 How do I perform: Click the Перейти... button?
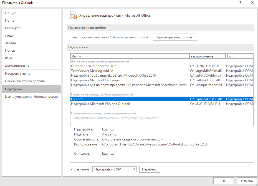150,169
